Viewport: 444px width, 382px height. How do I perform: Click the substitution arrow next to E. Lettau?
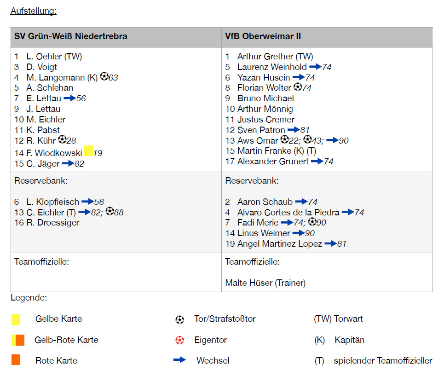(69, 98)
